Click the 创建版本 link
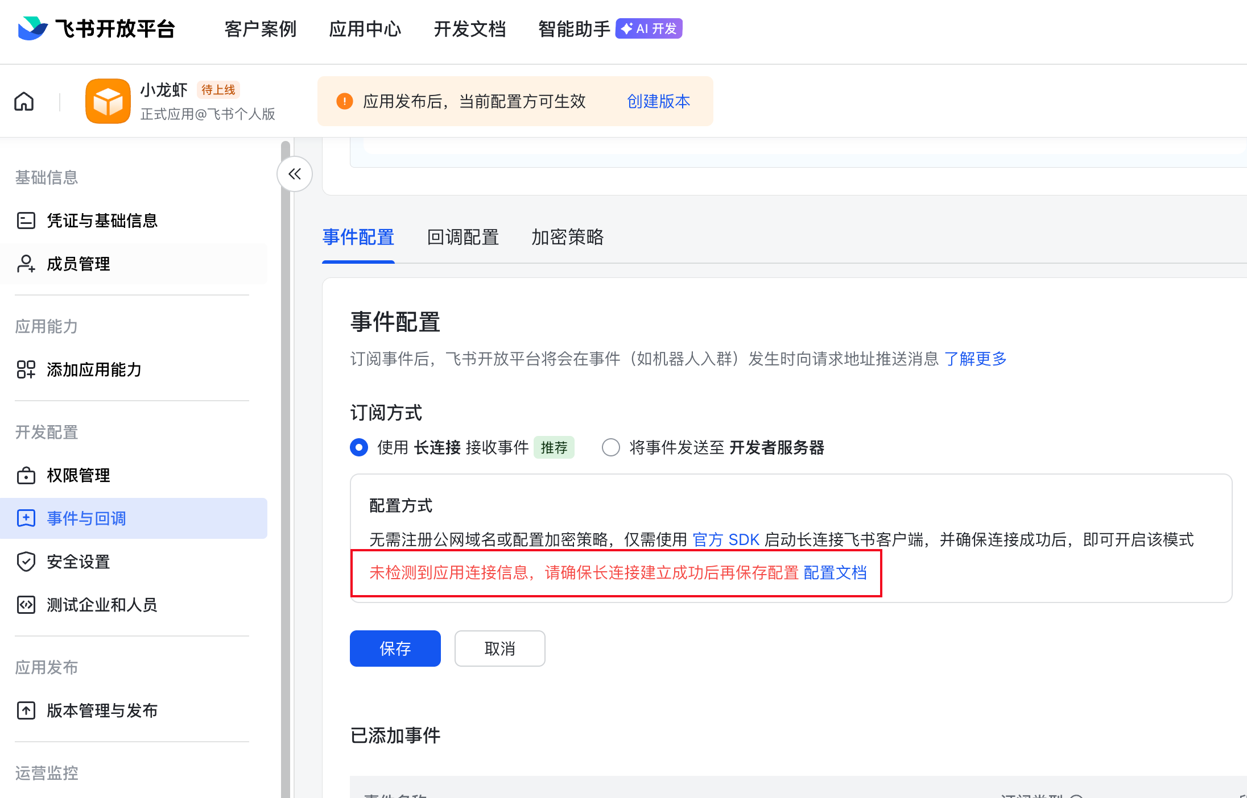The image size is (1247, 798). (658, 101)
